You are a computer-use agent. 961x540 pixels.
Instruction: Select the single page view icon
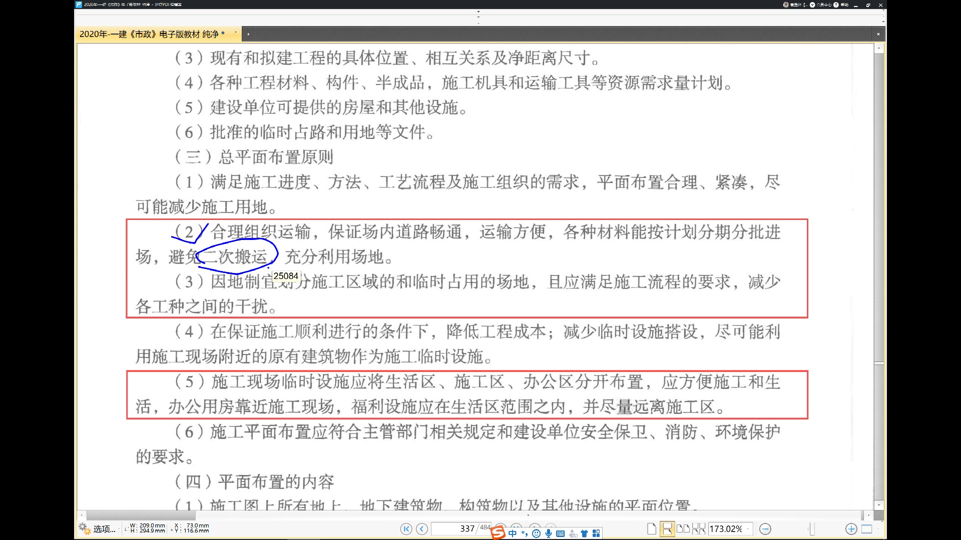tap(653, 528)
